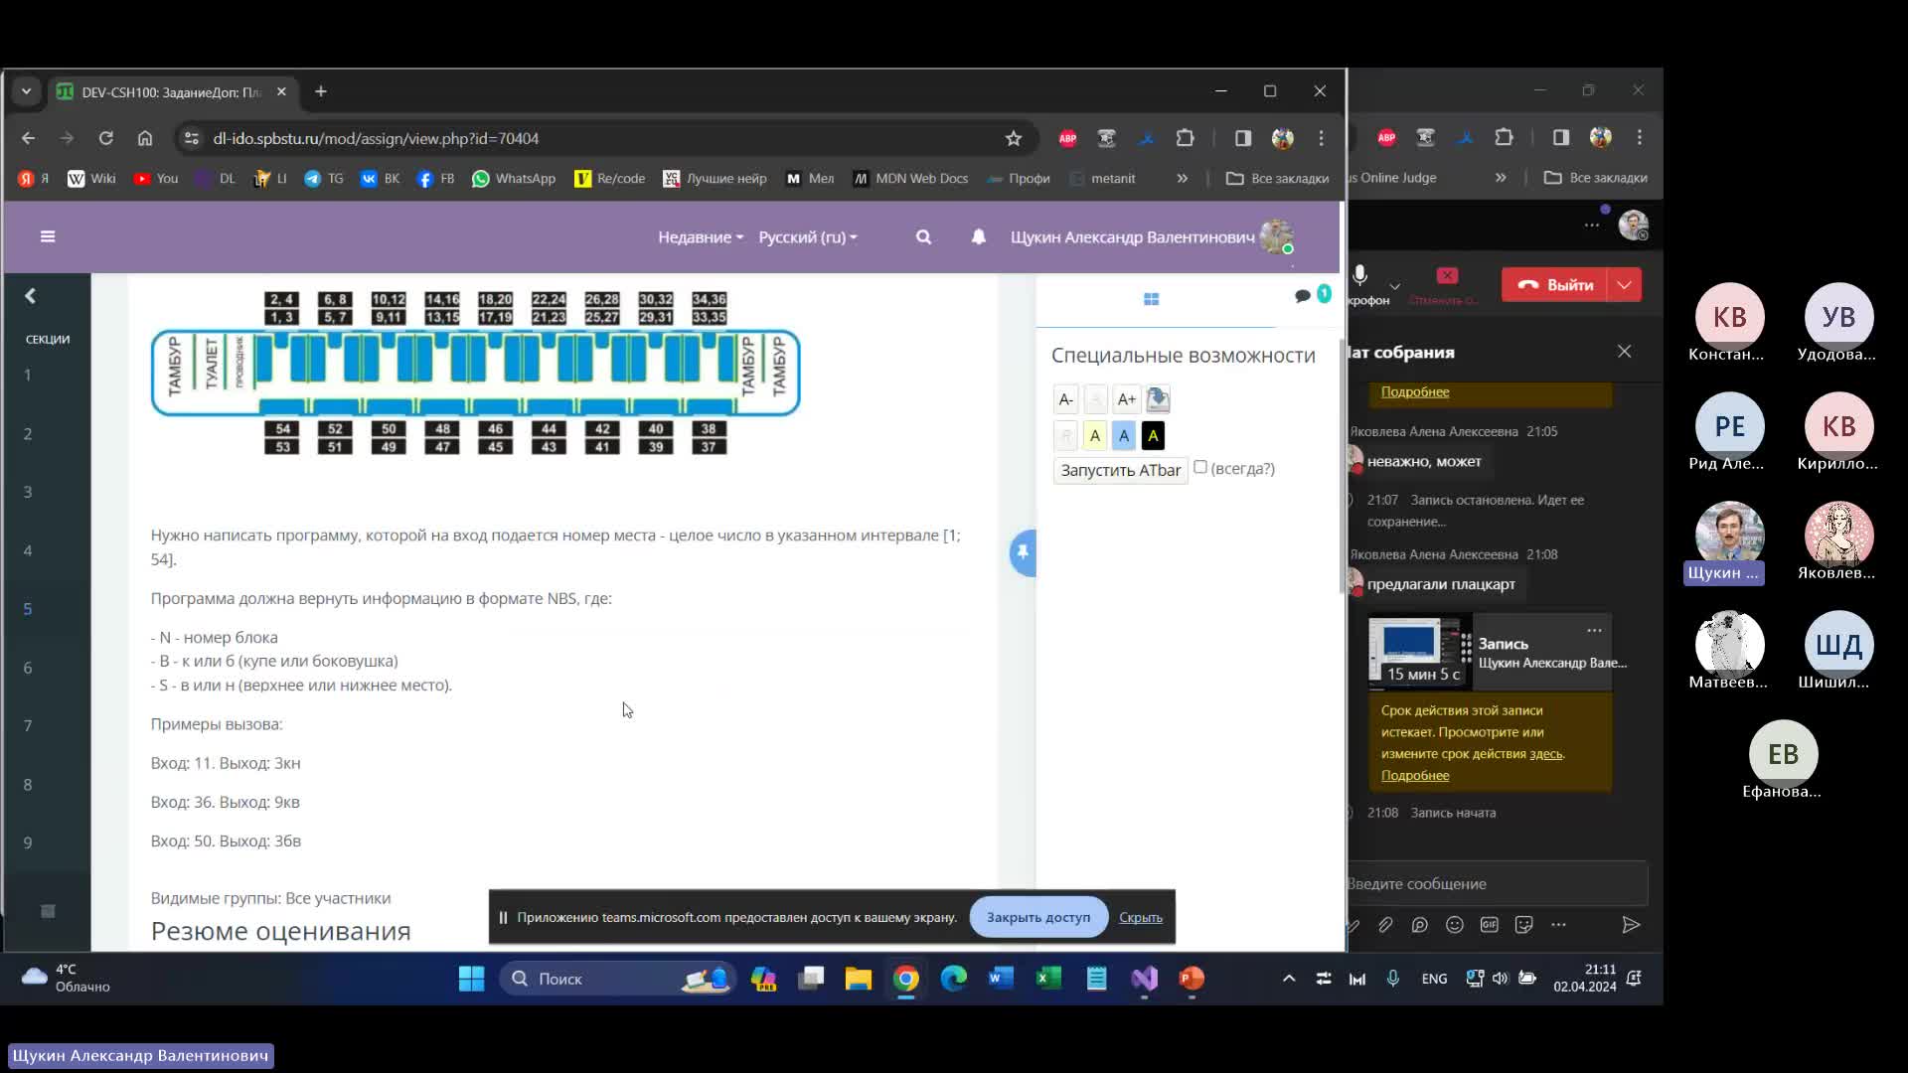Image resolution: width=1908 pixels, height=1073 pixels.
Task: Open the MDN Web Docs bookmark
Action: point(910,179)
